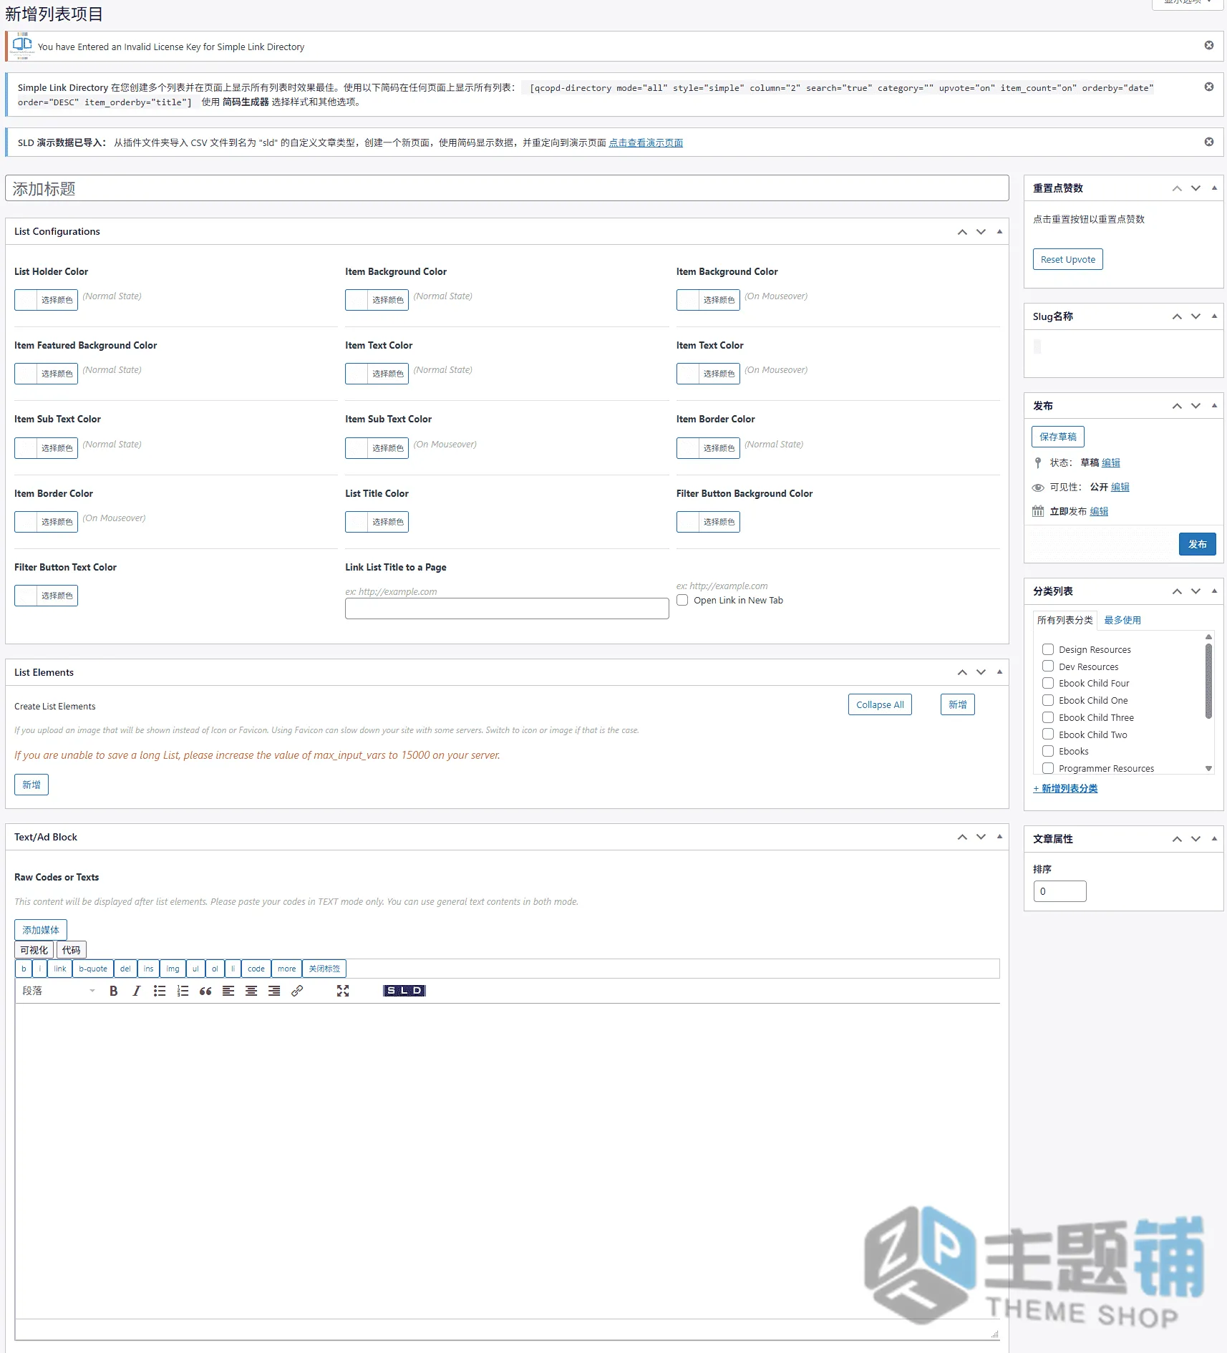
Task: Align text left in editor
Action: (x=228, y=991)
